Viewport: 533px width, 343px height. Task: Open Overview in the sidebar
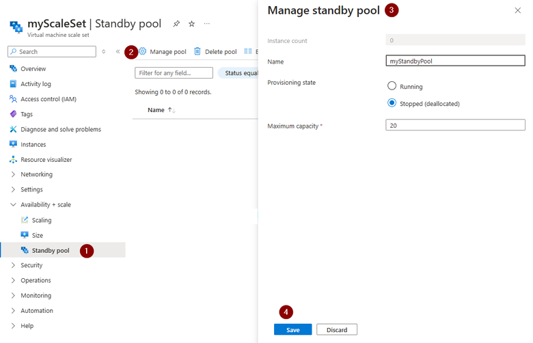tap(33, 68)
